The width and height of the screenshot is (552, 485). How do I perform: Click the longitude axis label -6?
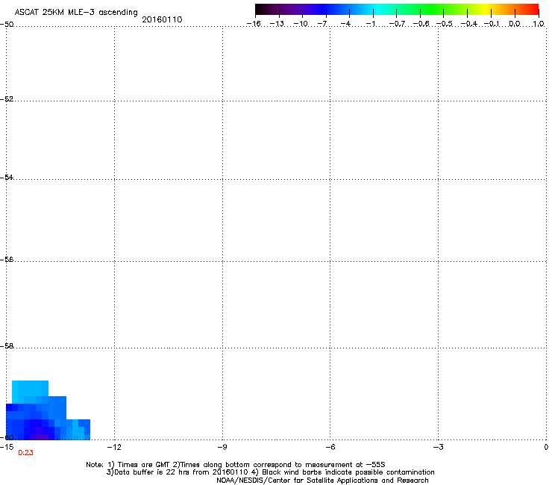click(330, 447)
